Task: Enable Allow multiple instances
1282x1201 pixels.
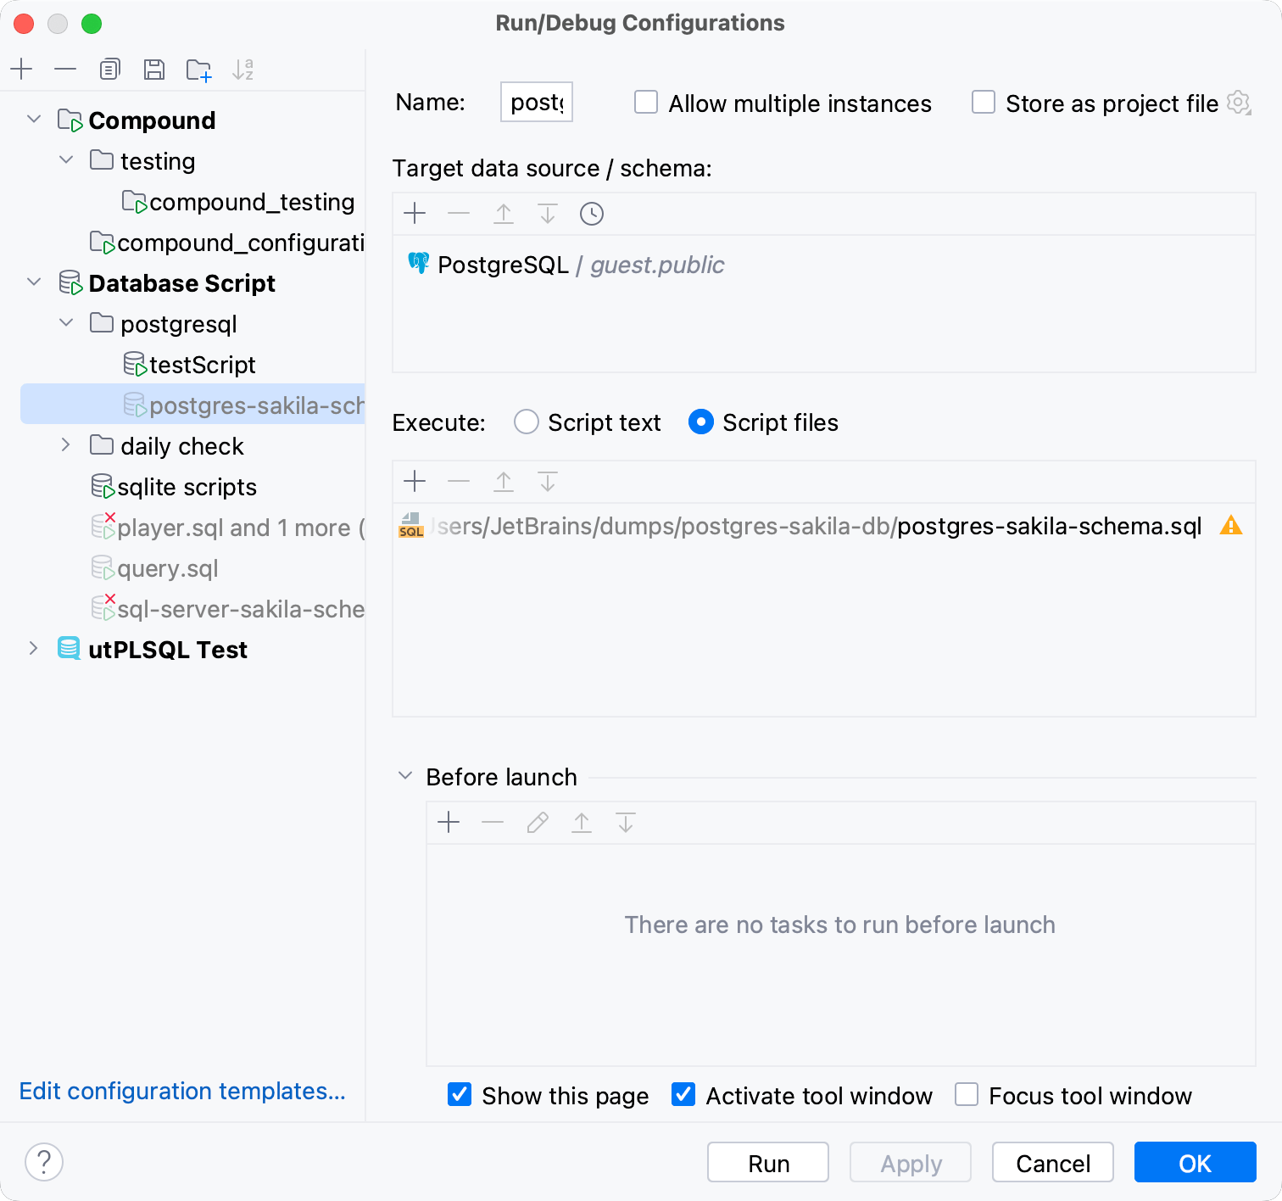Action: click(645, 102)
